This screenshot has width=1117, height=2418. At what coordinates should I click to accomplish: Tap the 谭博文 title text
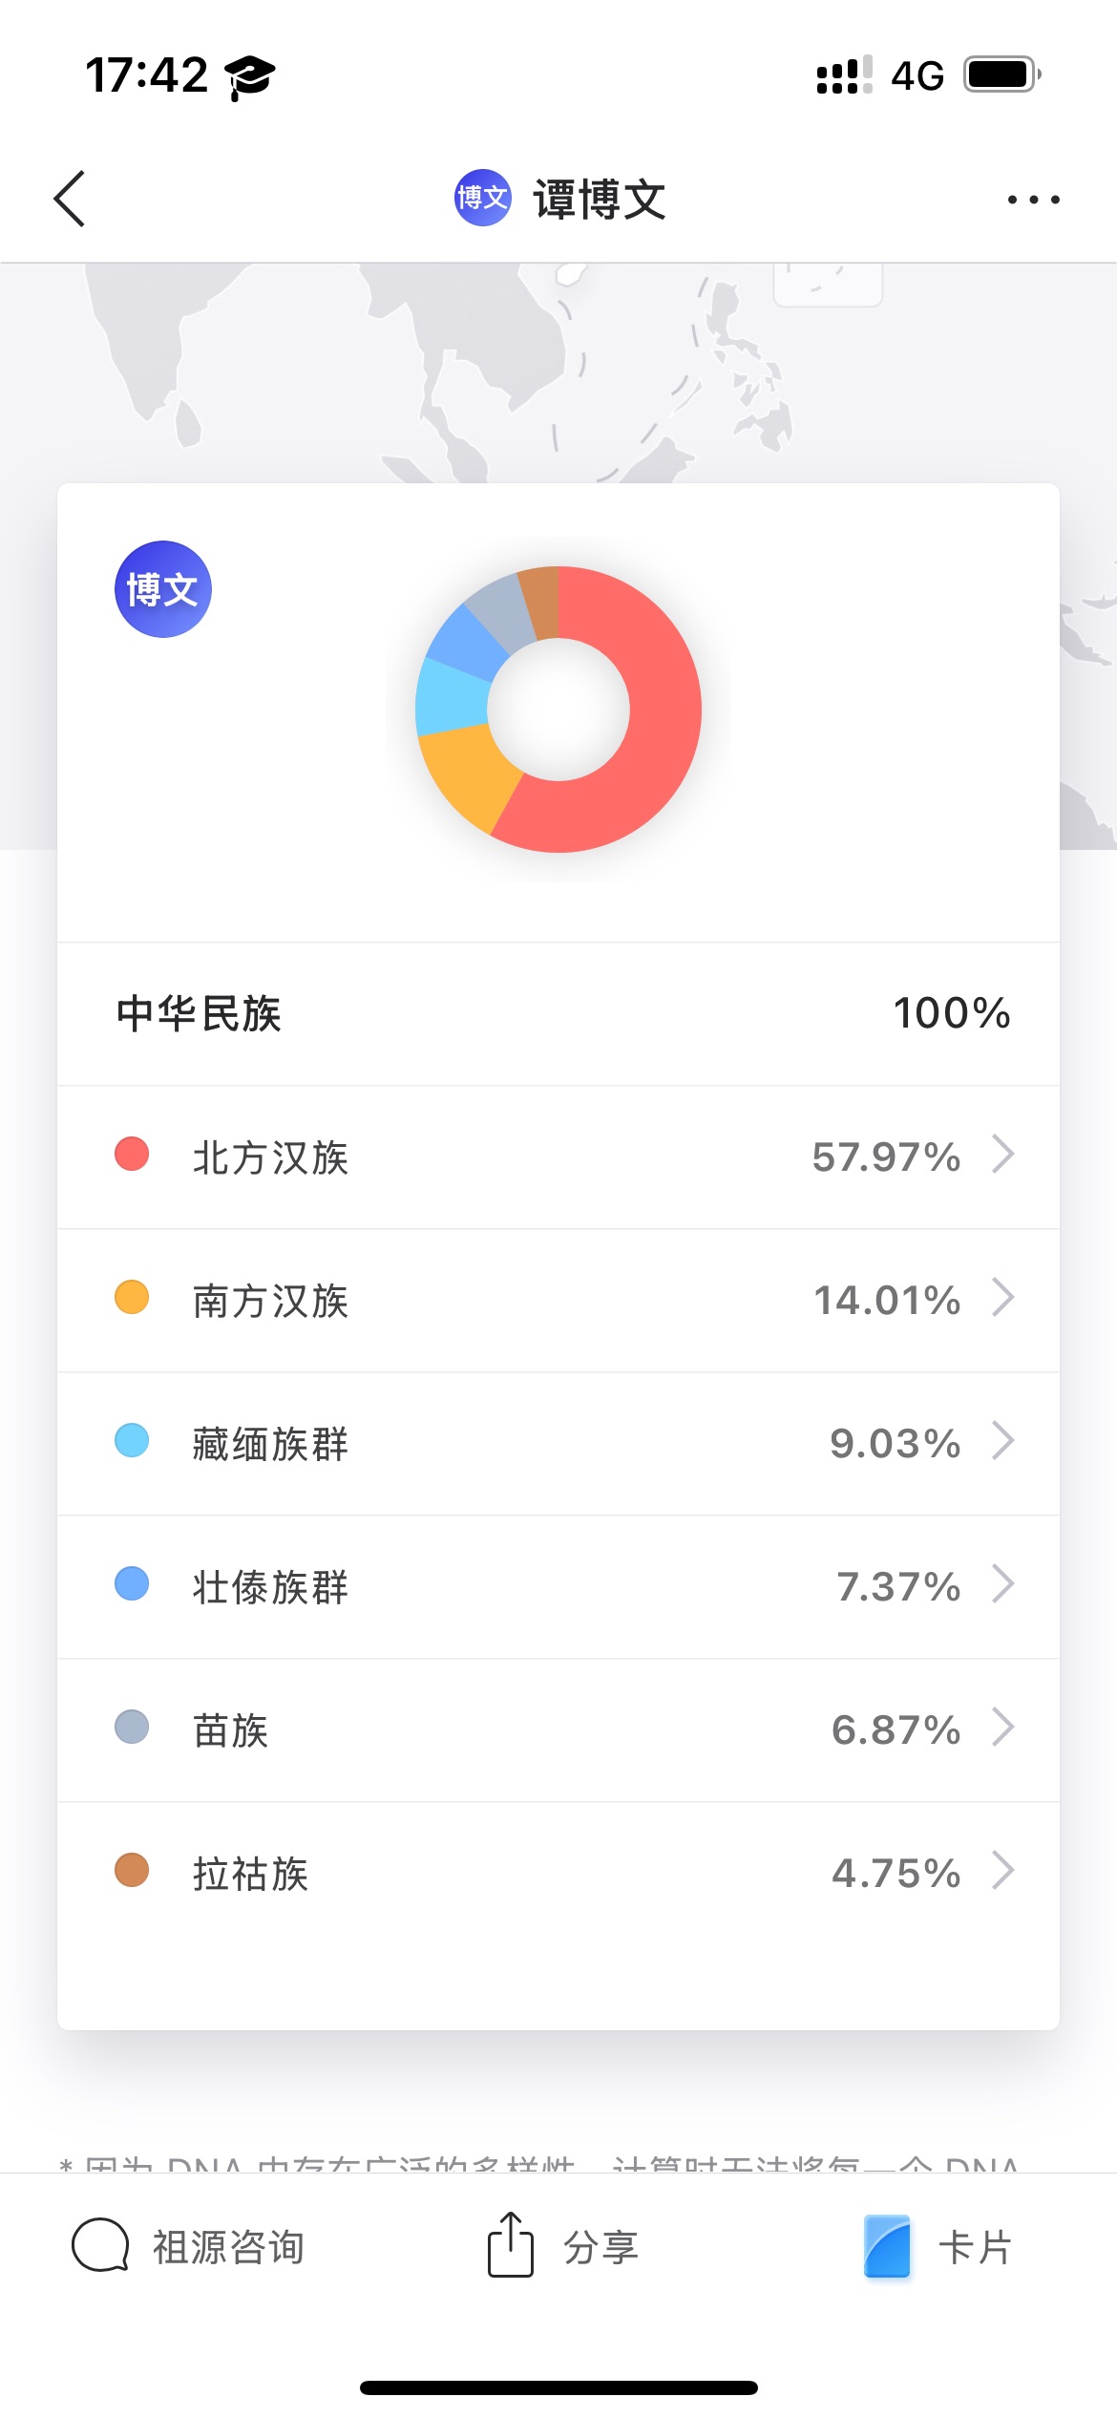coord(600,200)
